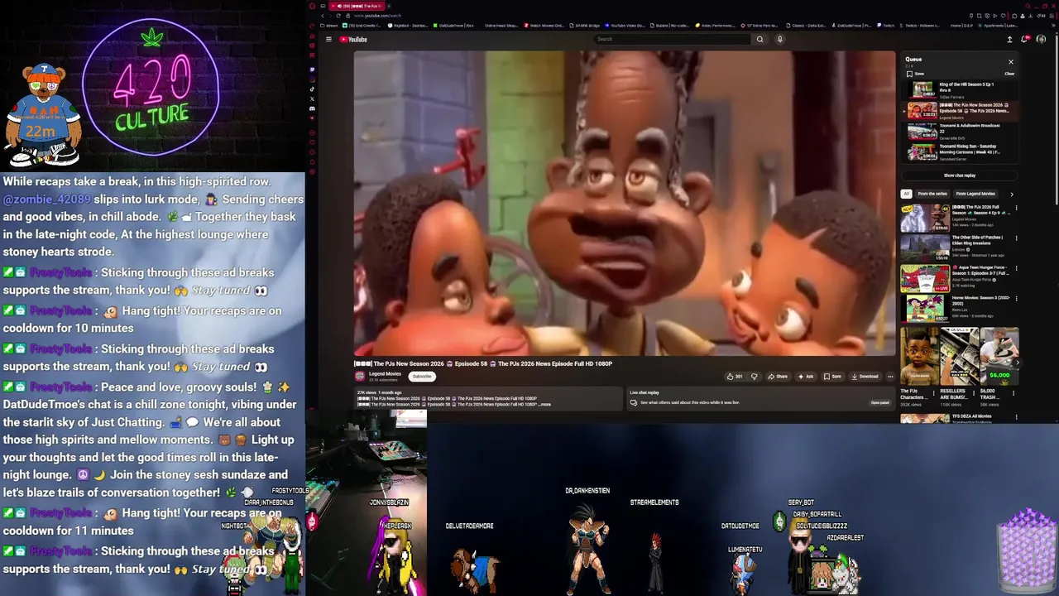
Task: Like the video with thumbs up
Action: pos(735,376)
